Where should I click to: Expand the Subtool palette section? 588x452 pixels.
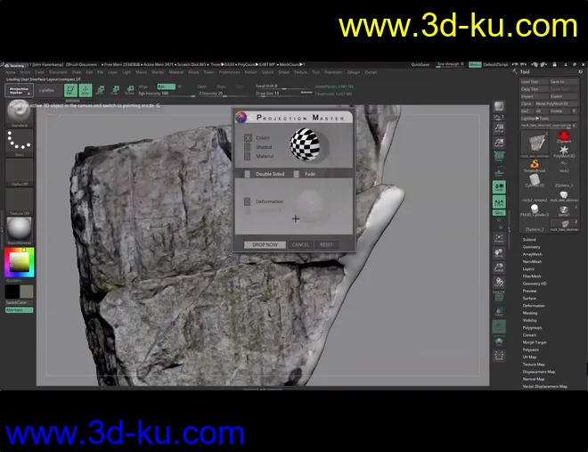tap(529, 240)
